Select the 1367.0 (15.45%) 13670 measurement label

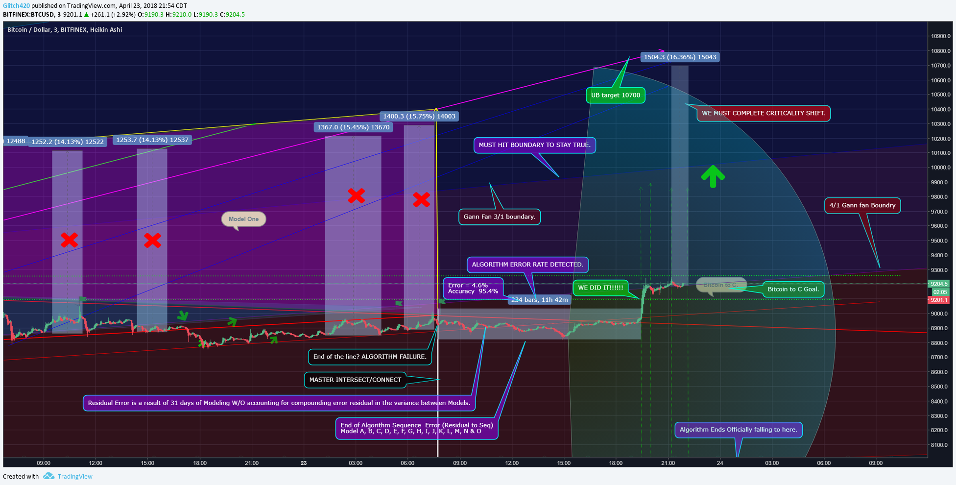pyautogui.click(x=353, y=127)
